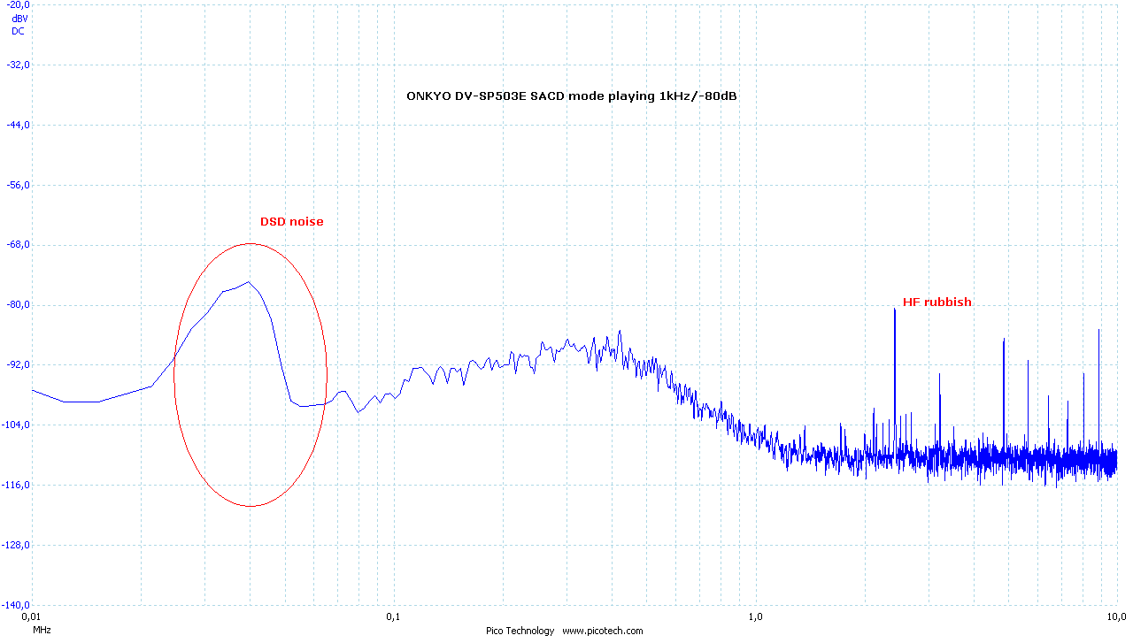Click the 0,1 frequency axis label

coord(393,616)
